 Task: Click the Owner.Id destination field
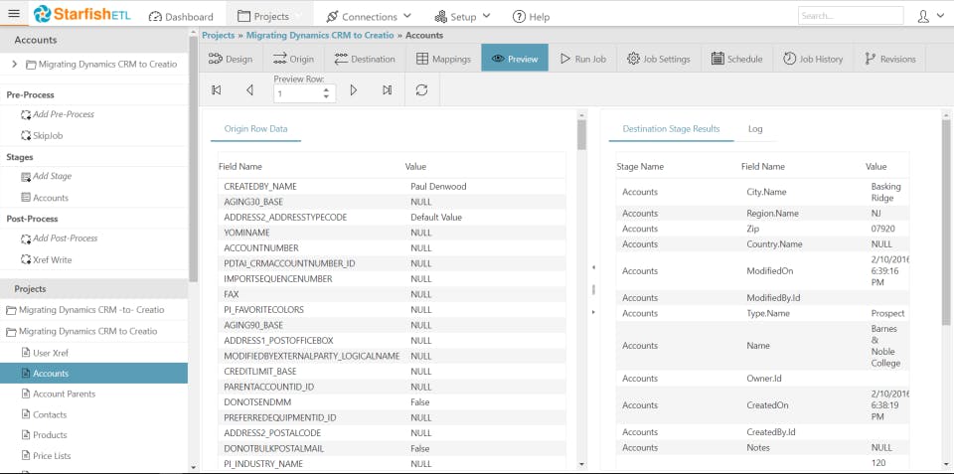click(x=762, y=379)
